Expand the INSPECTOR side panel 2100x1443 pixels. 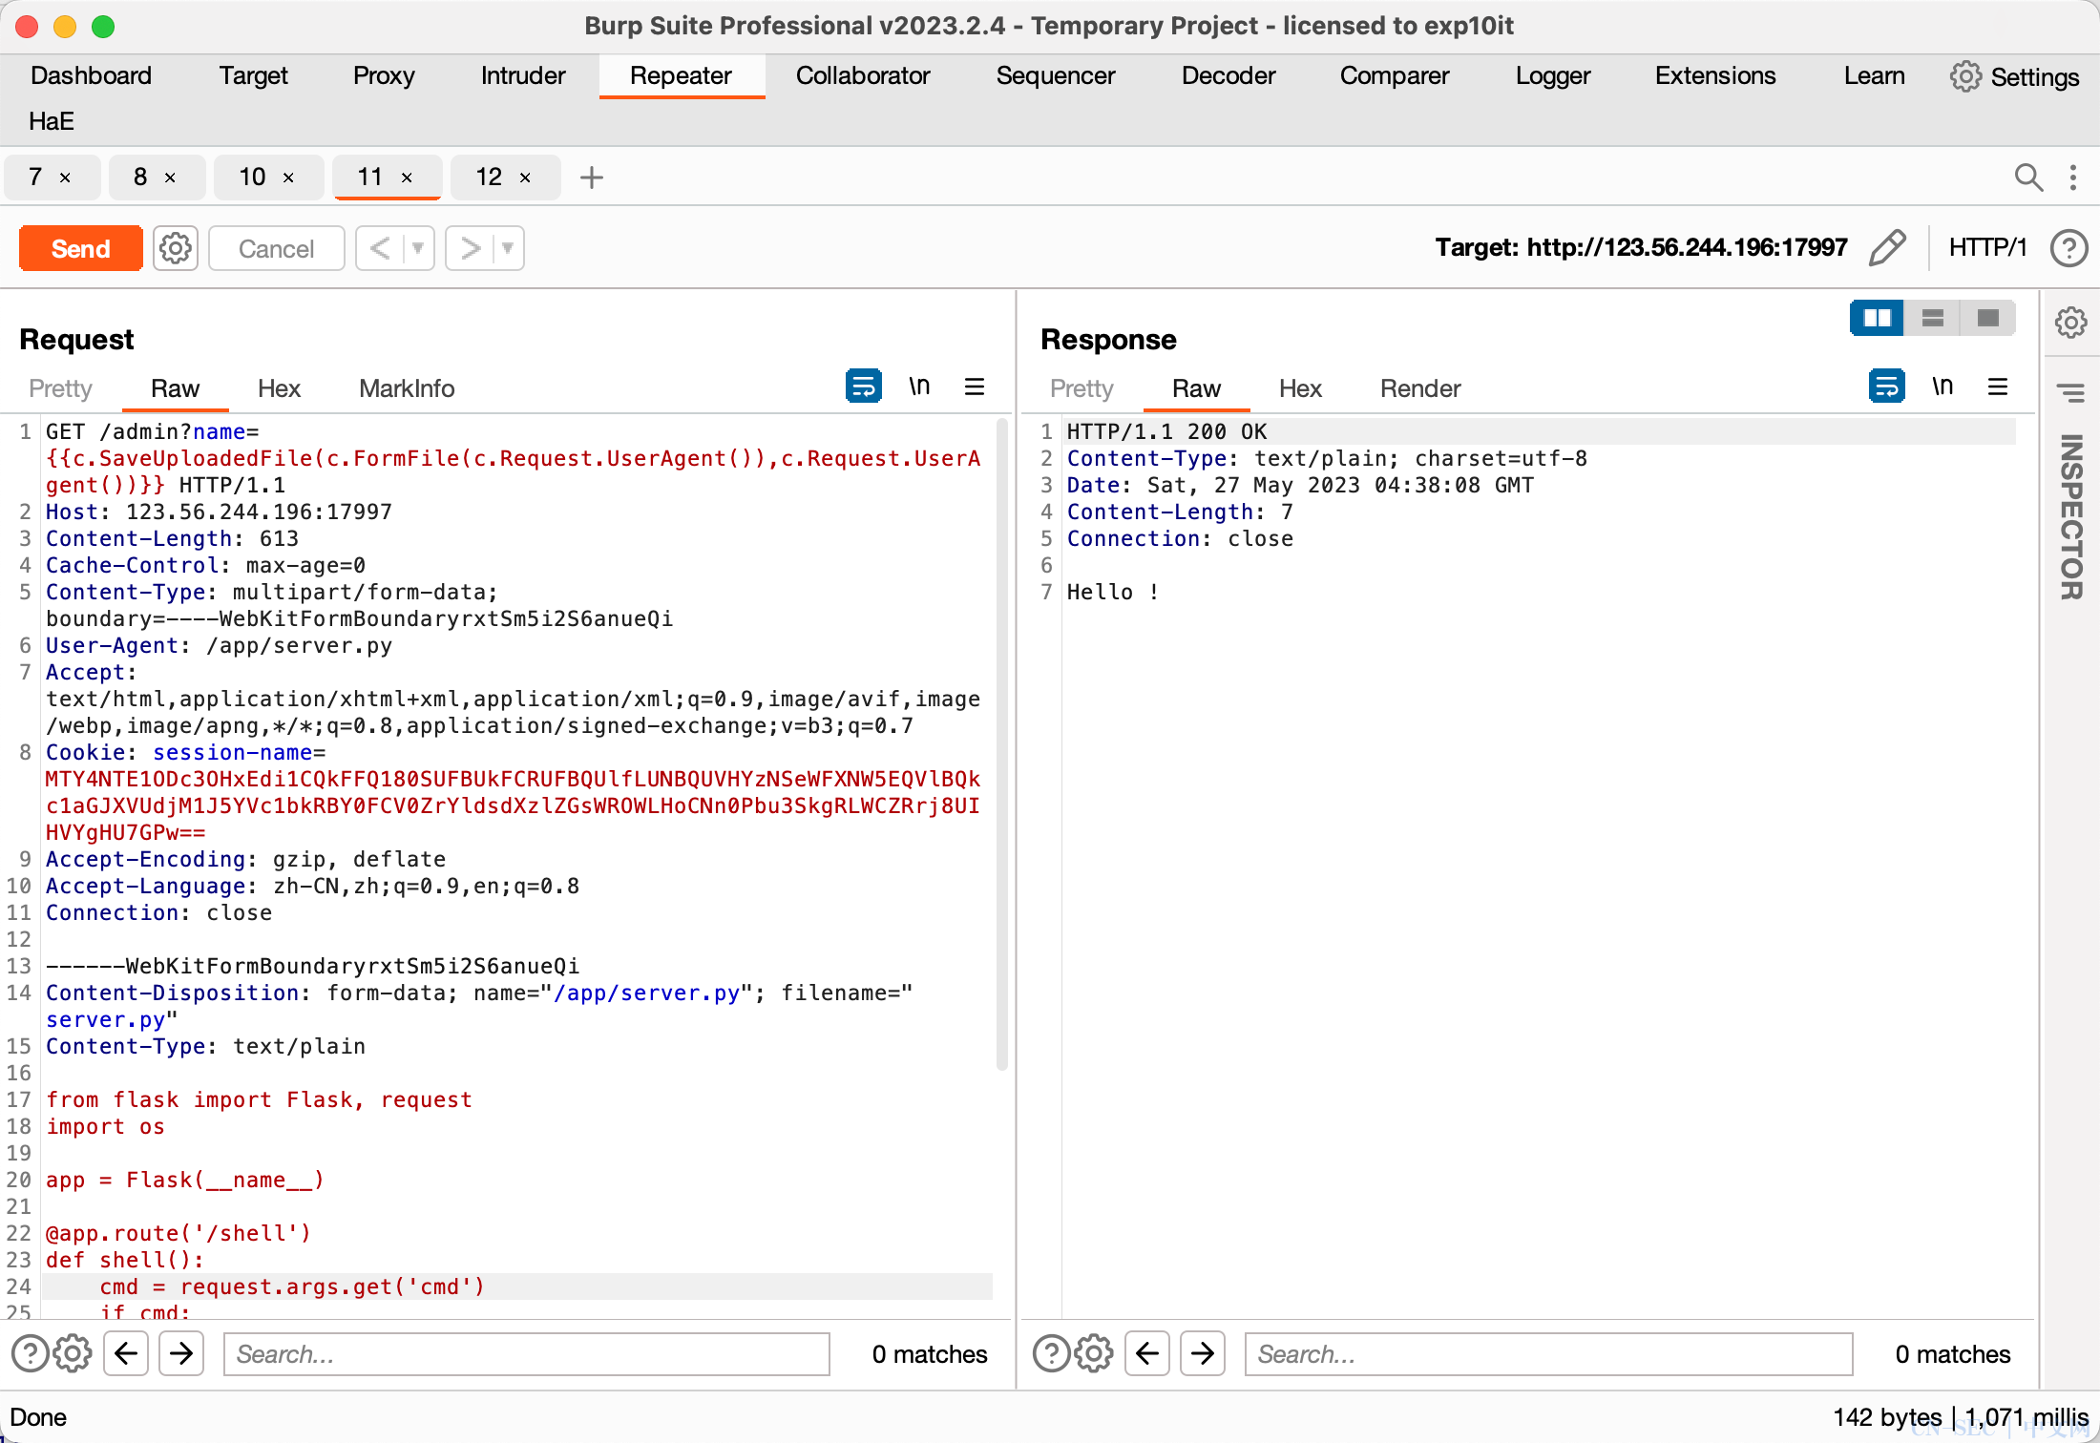tap(2070, 516)
